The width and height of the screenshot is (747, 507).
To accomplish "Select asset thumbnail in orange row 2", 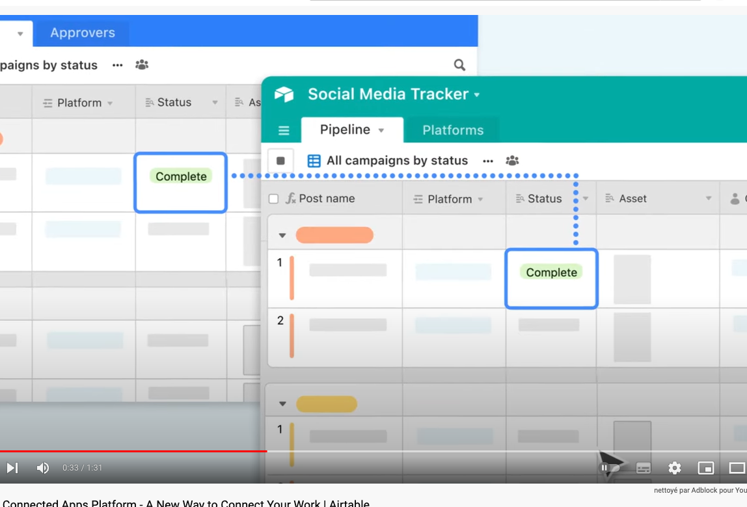I will coord(632,337).
